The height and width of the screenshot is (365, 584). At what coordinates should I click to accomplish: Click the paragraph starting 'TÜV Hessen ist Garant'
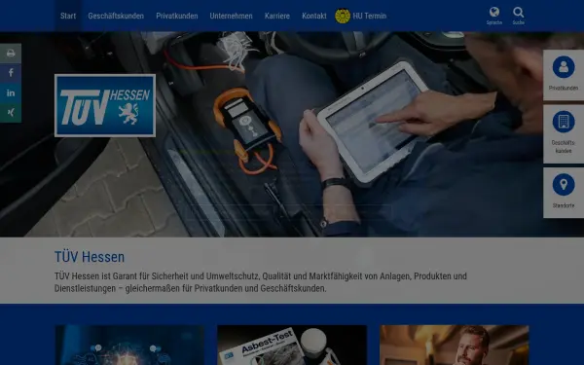coord(260,282)
